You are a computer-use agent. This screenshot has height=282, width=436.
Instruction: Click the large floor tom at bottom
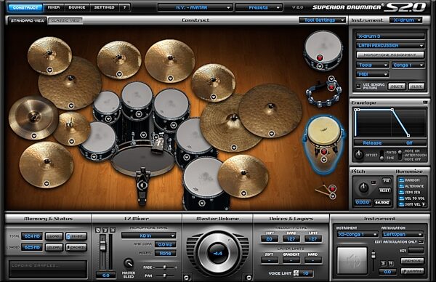[206, 182]
